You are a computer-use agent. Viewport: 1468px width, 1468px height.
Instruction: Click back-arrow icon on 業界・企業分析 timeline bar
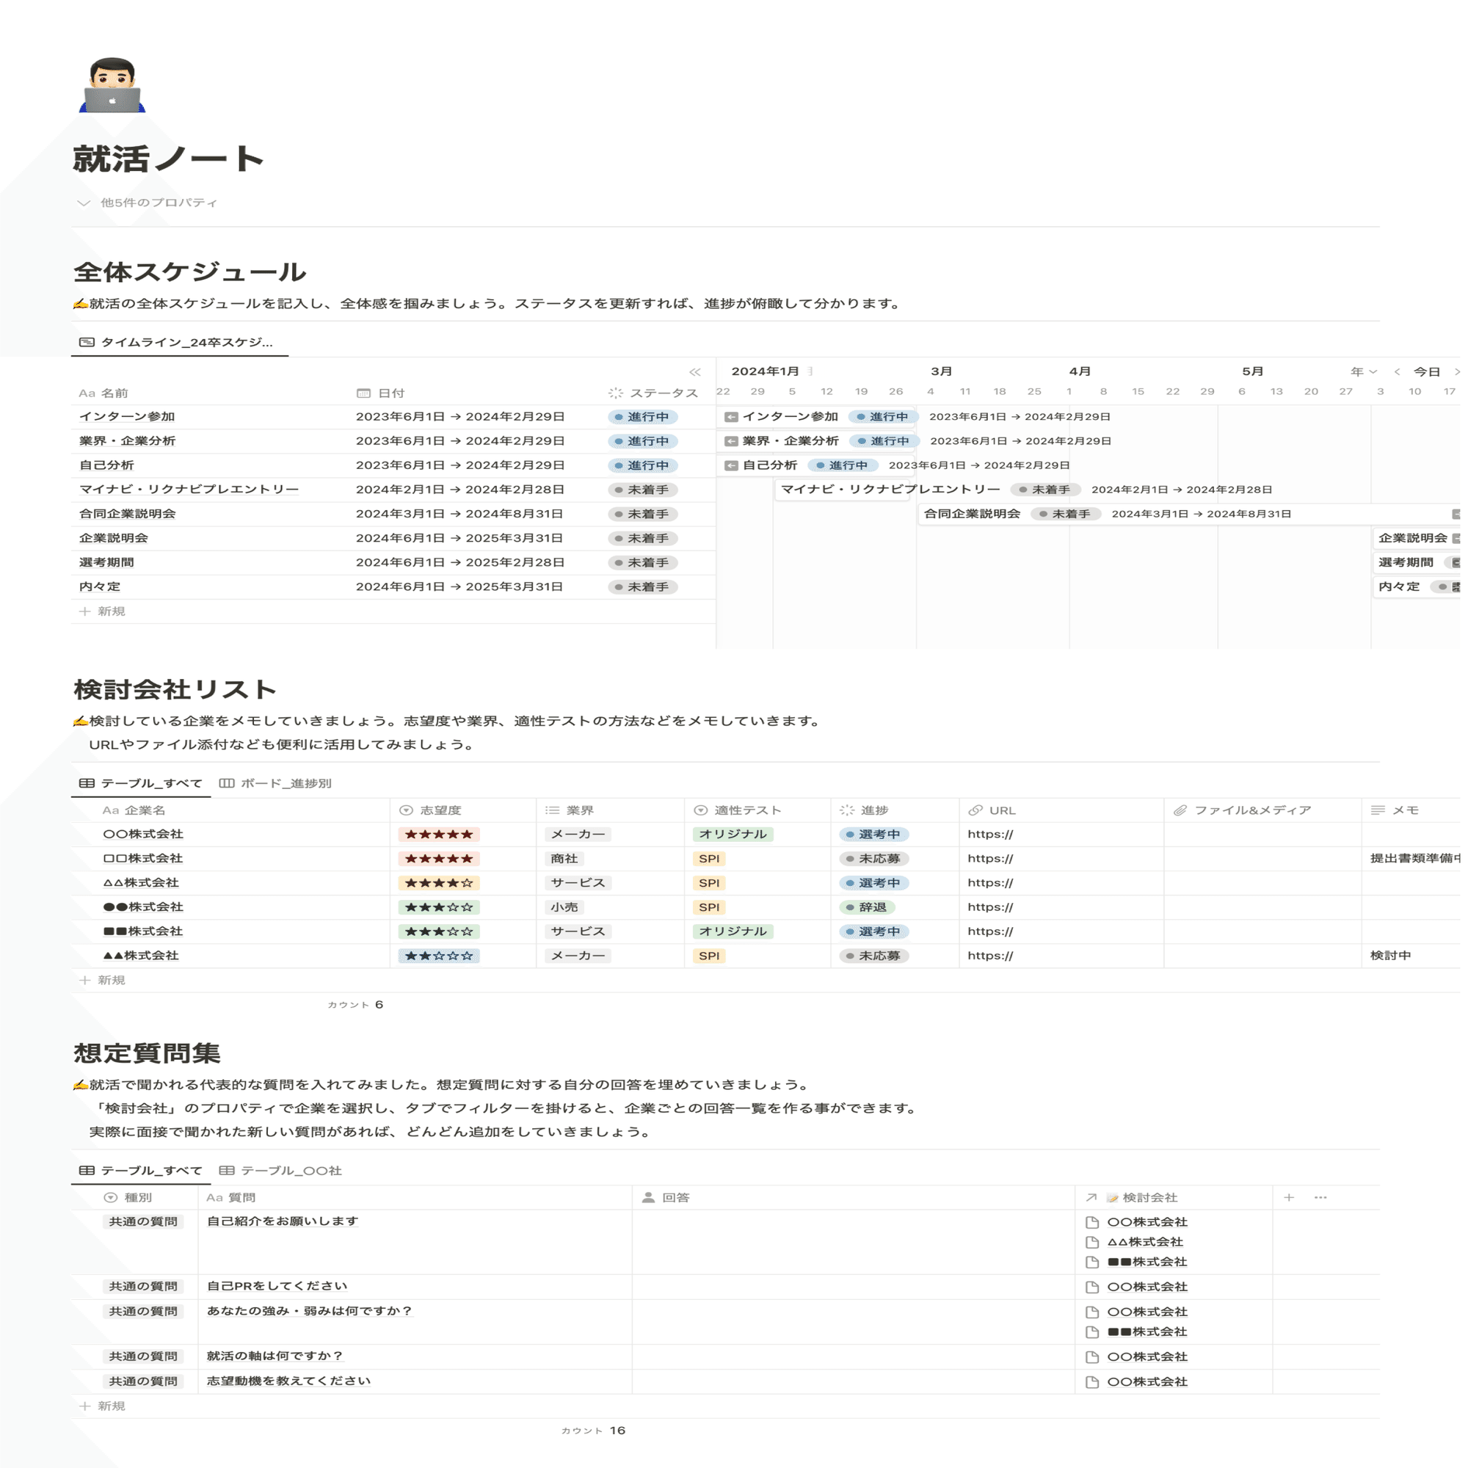(731, 441)
